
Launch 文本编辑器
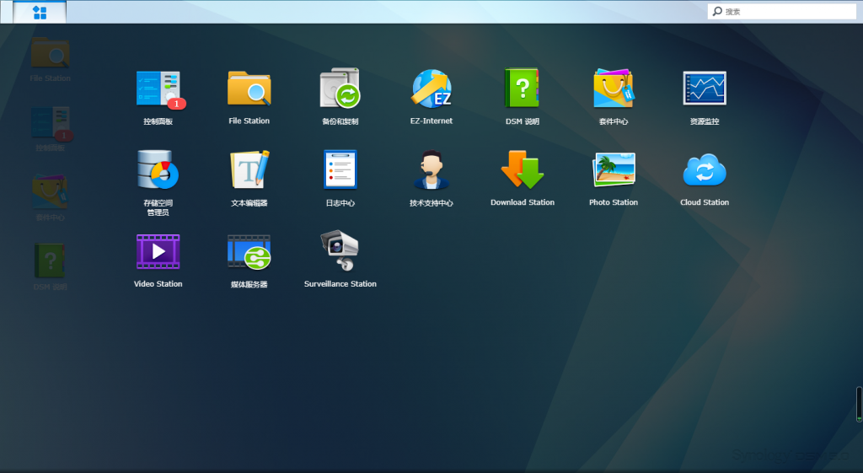point(249,179)
